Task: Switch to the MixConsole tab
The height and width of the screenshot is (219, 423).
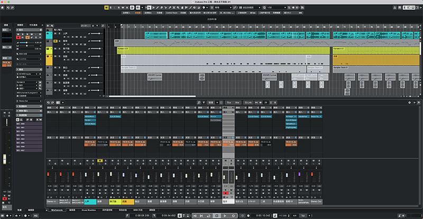Action: [57, 210]
